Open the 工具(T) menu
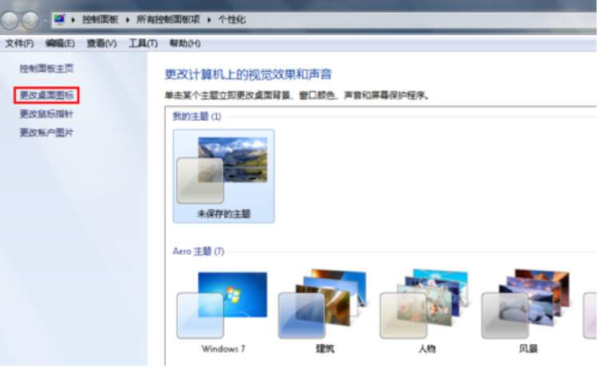 pos(143,43)
